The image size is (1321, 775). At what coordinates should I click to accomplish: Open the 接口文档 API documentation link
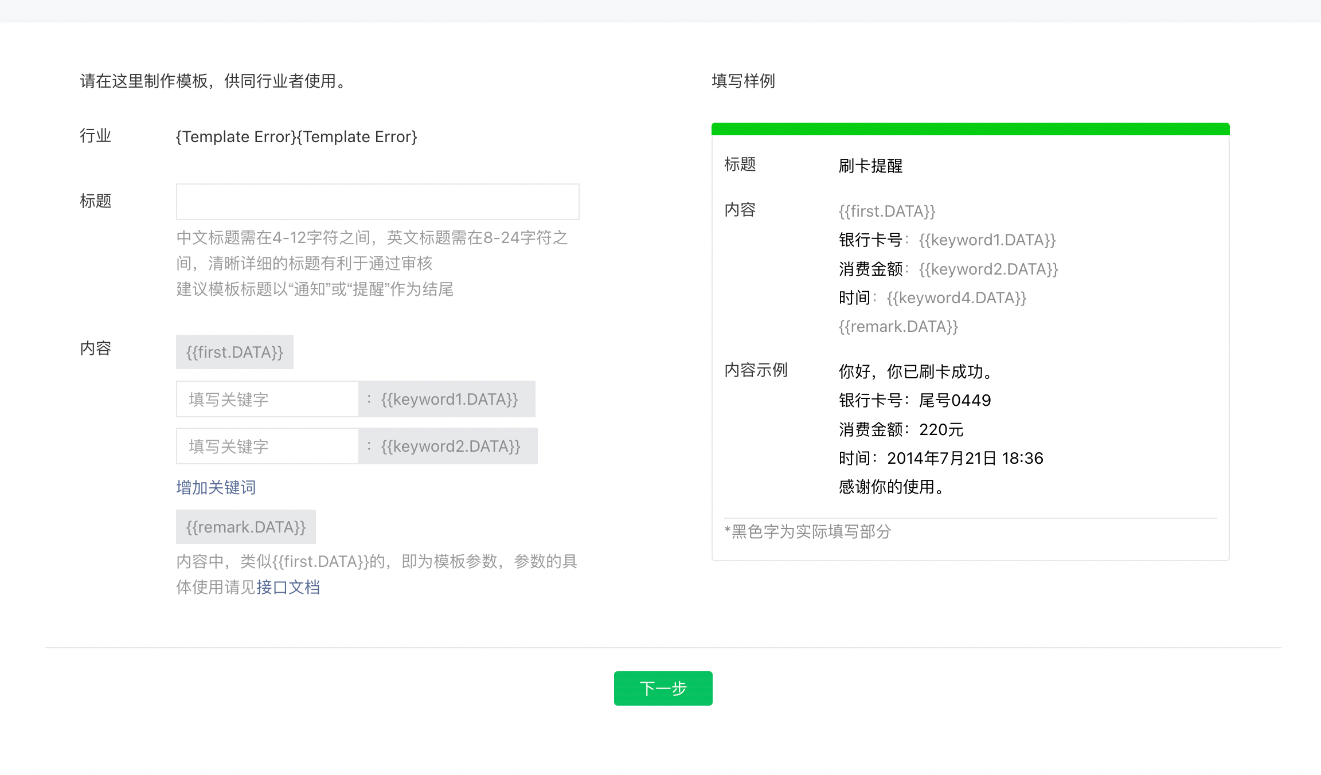click(x=288, y=587)
